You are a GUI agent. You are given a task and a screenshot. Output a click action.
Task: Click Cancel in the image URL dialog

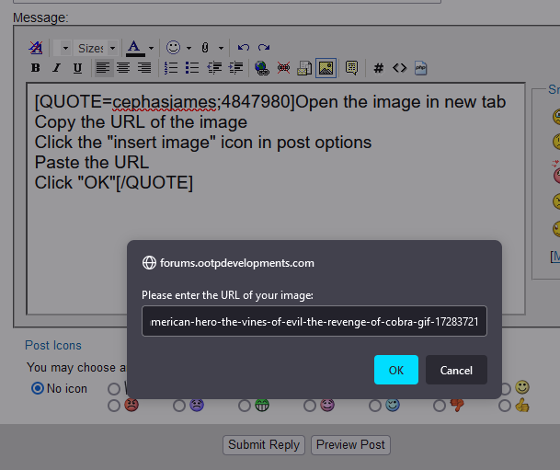coord(456,370)
